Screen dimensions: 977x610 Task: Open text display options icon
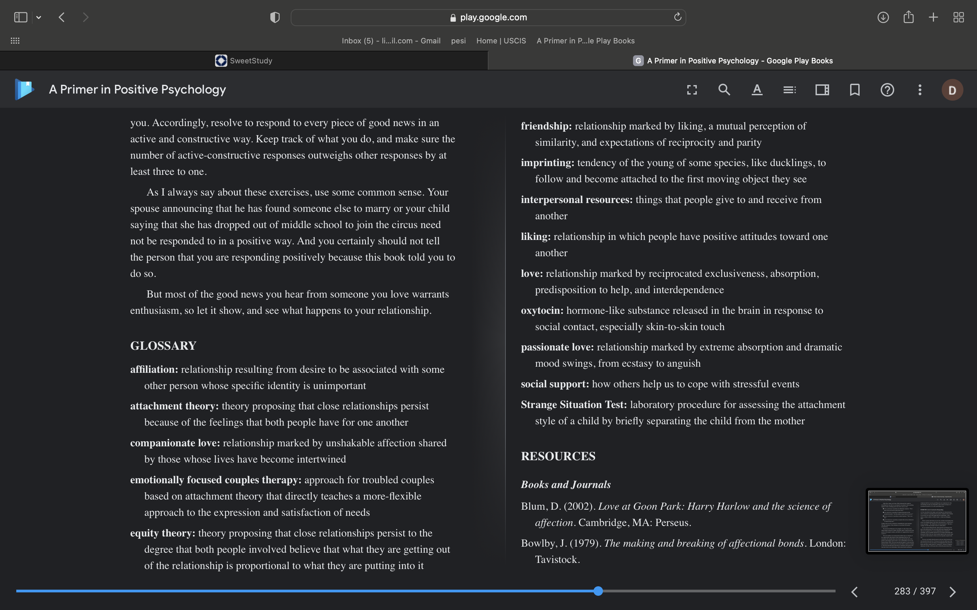click(757, 89)
